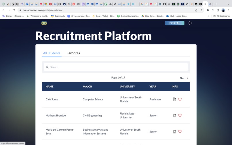Go back using the browser back arrow
Screen dimensions: 232x145
pyautogui.click(x=3, y=10)
